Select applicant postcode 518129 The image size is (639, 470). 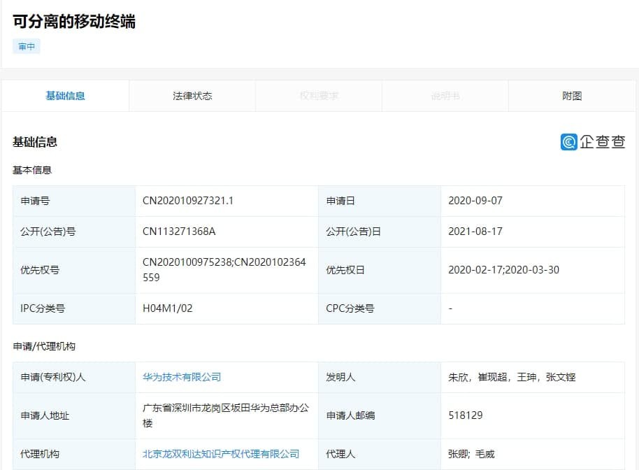[x=466, y=415]
